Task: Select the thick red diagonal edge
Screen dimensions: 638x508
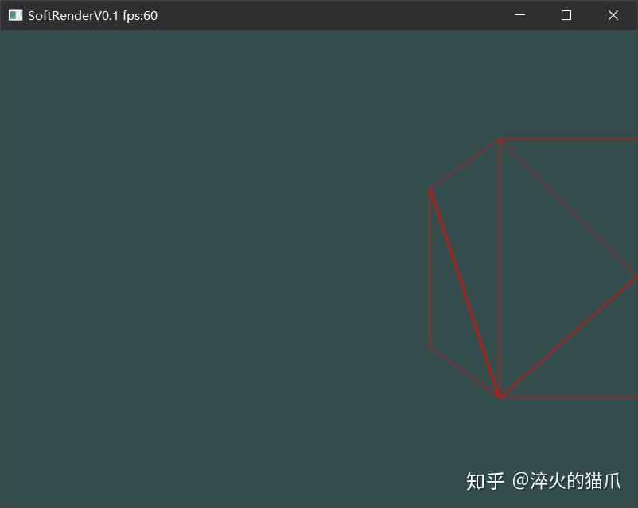Action: (x=466, y=290)
